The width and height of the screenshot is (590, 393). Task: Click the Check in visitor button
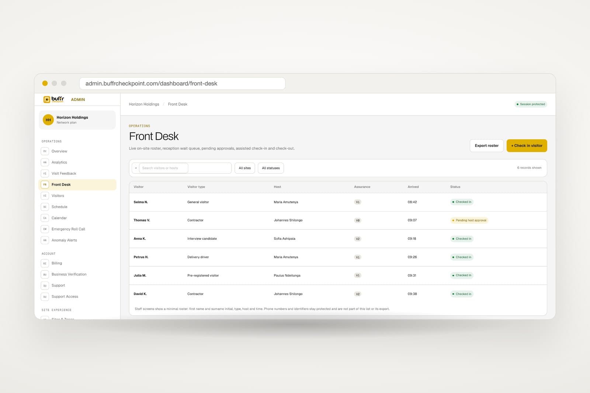(527, 145)
